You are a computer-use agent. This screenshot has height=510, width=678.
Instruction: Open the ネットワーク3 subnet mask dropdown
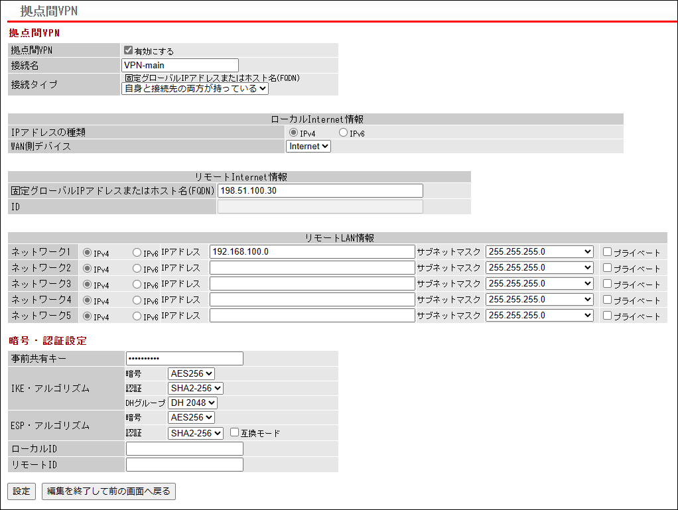(x=539, y=284)
